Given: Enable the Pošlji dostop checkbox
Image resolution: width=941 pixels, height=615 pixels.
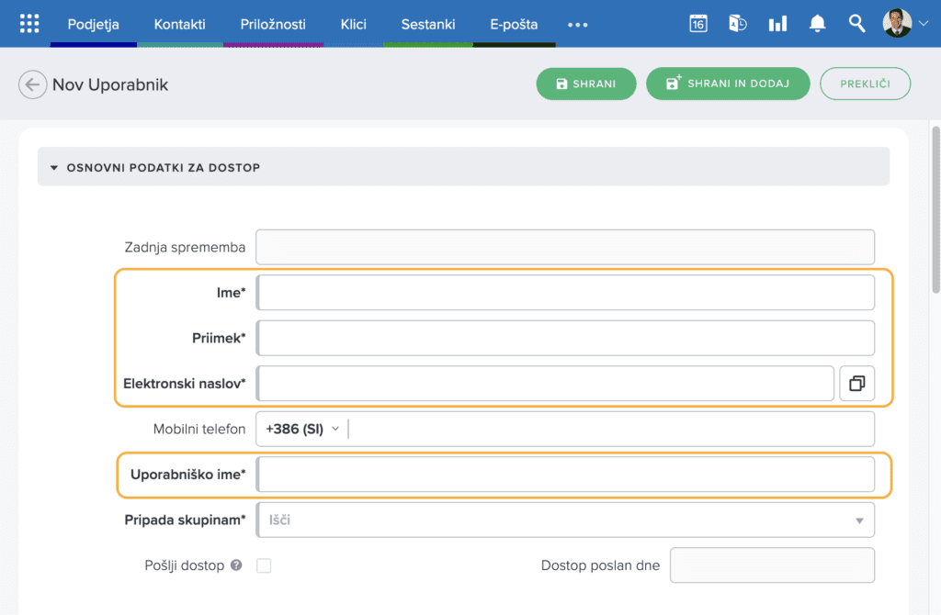Looking at the screenshot, I should click(x=264, y=565).
